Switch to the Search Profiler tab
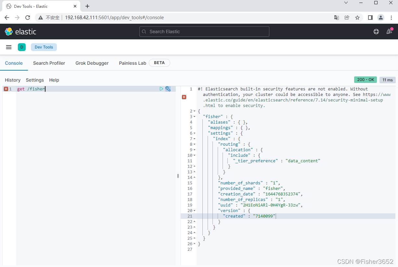Viewport: 398px width, 267px height. point(49,63)
